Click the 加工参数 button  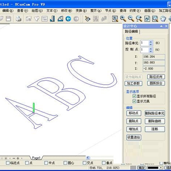[133, 83]
